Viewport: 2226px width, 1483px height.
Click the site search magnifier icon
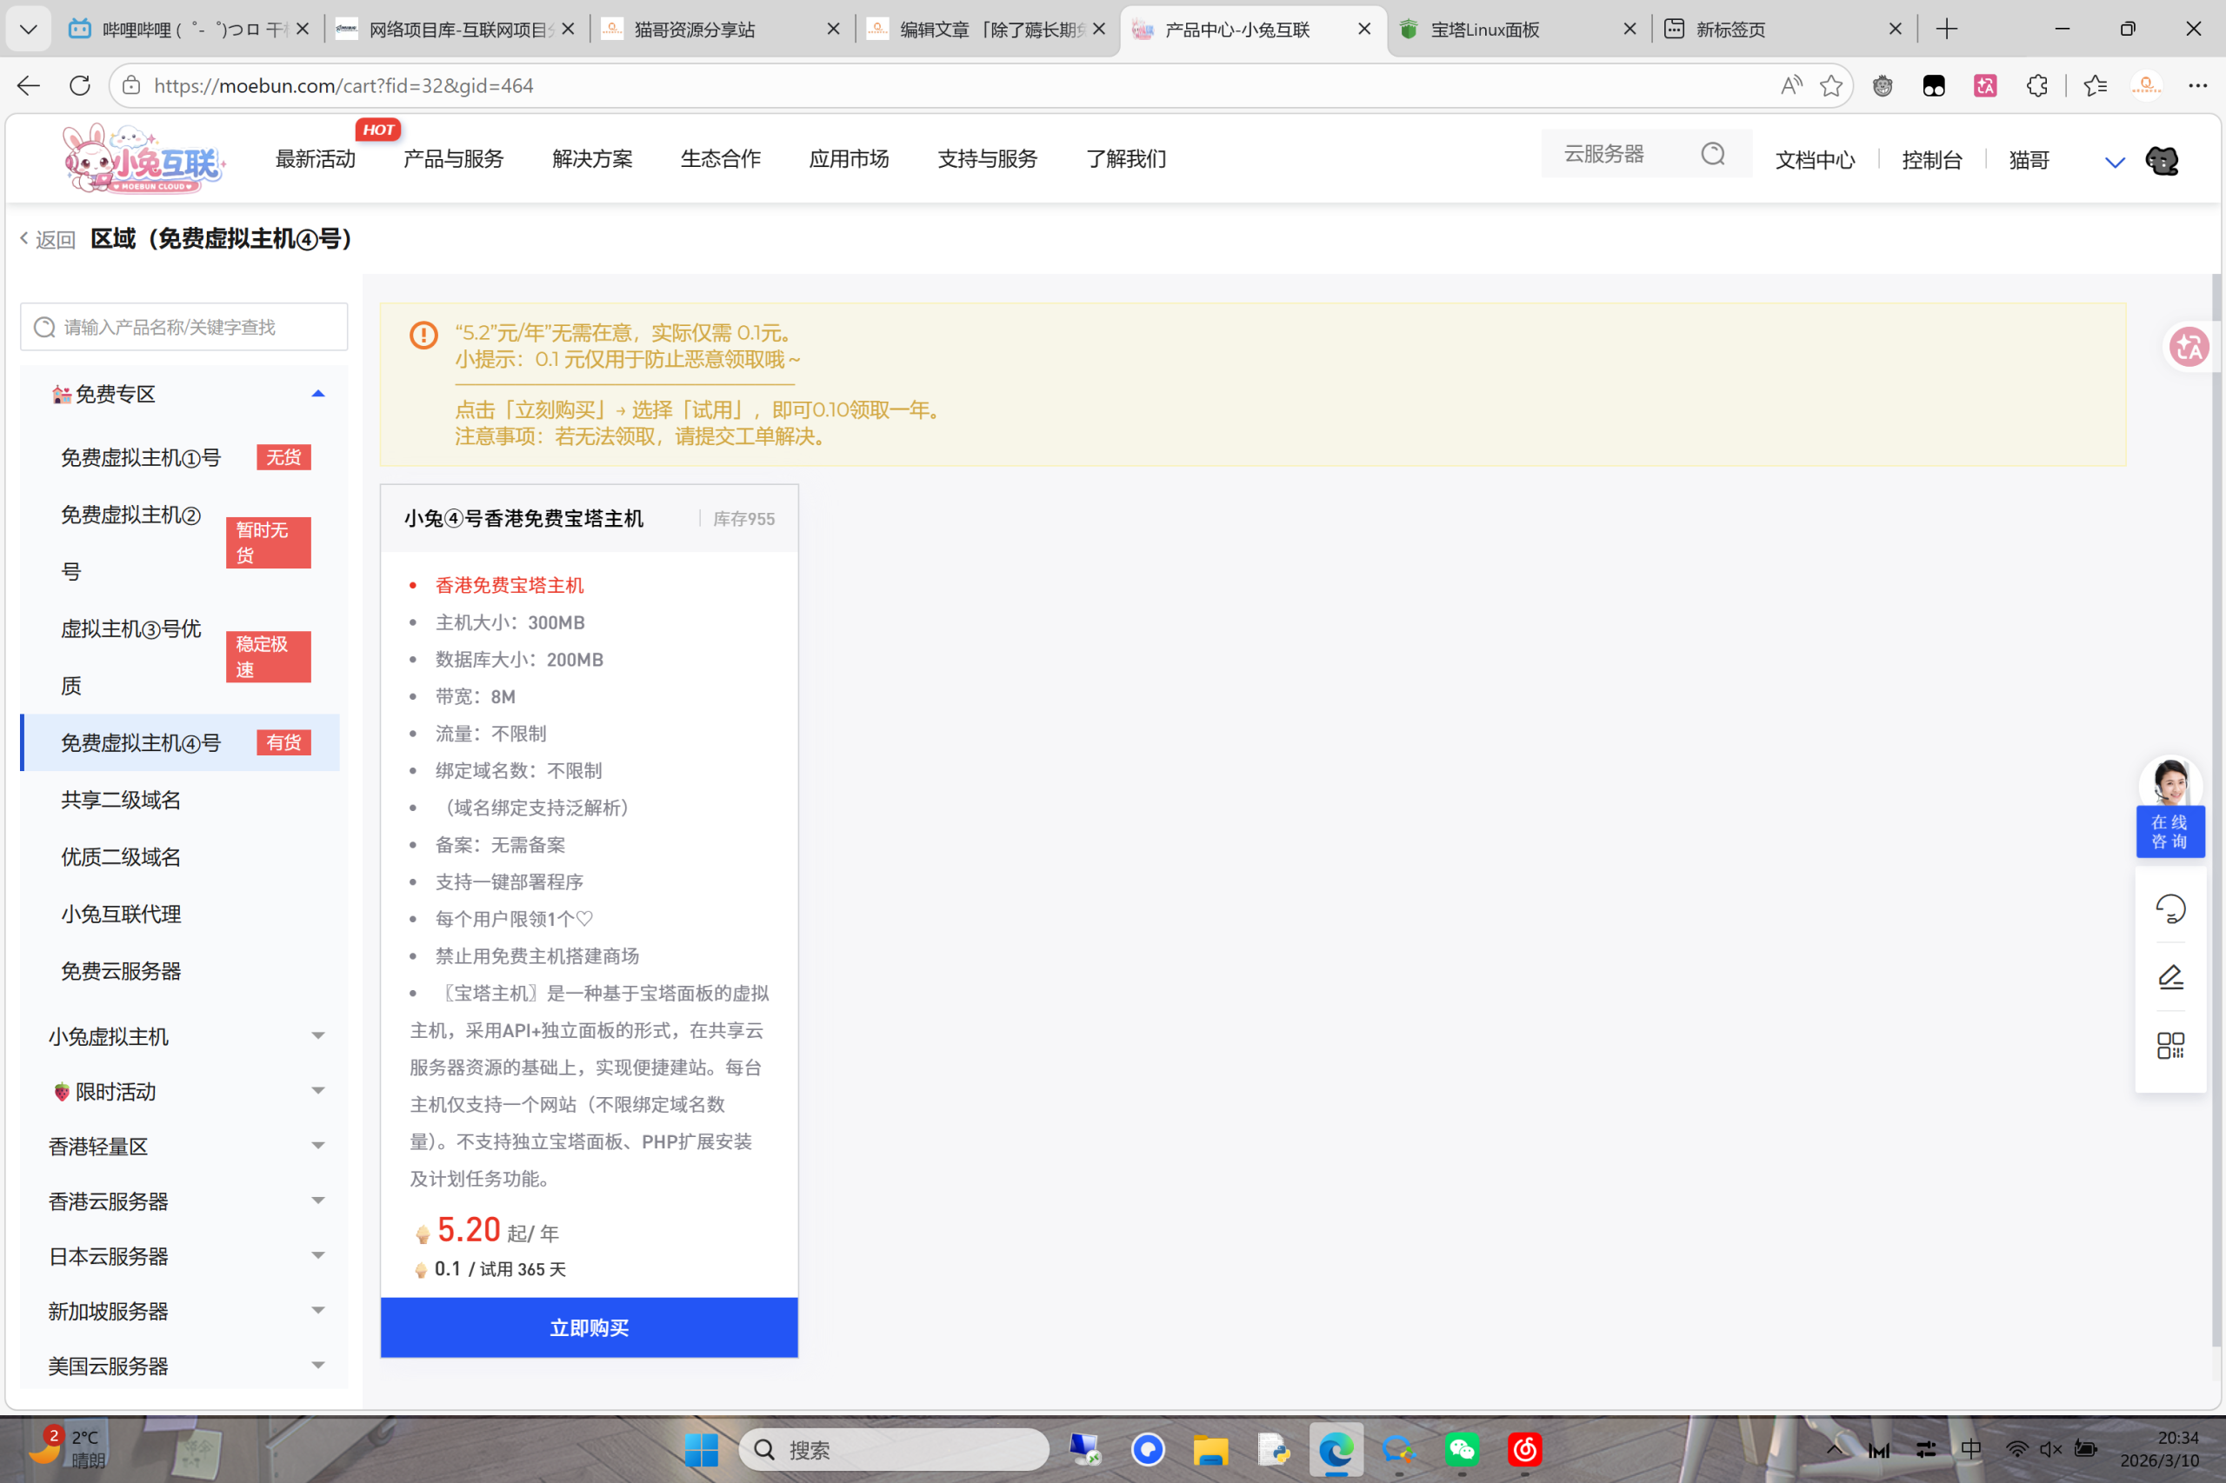click(1713, 154)
